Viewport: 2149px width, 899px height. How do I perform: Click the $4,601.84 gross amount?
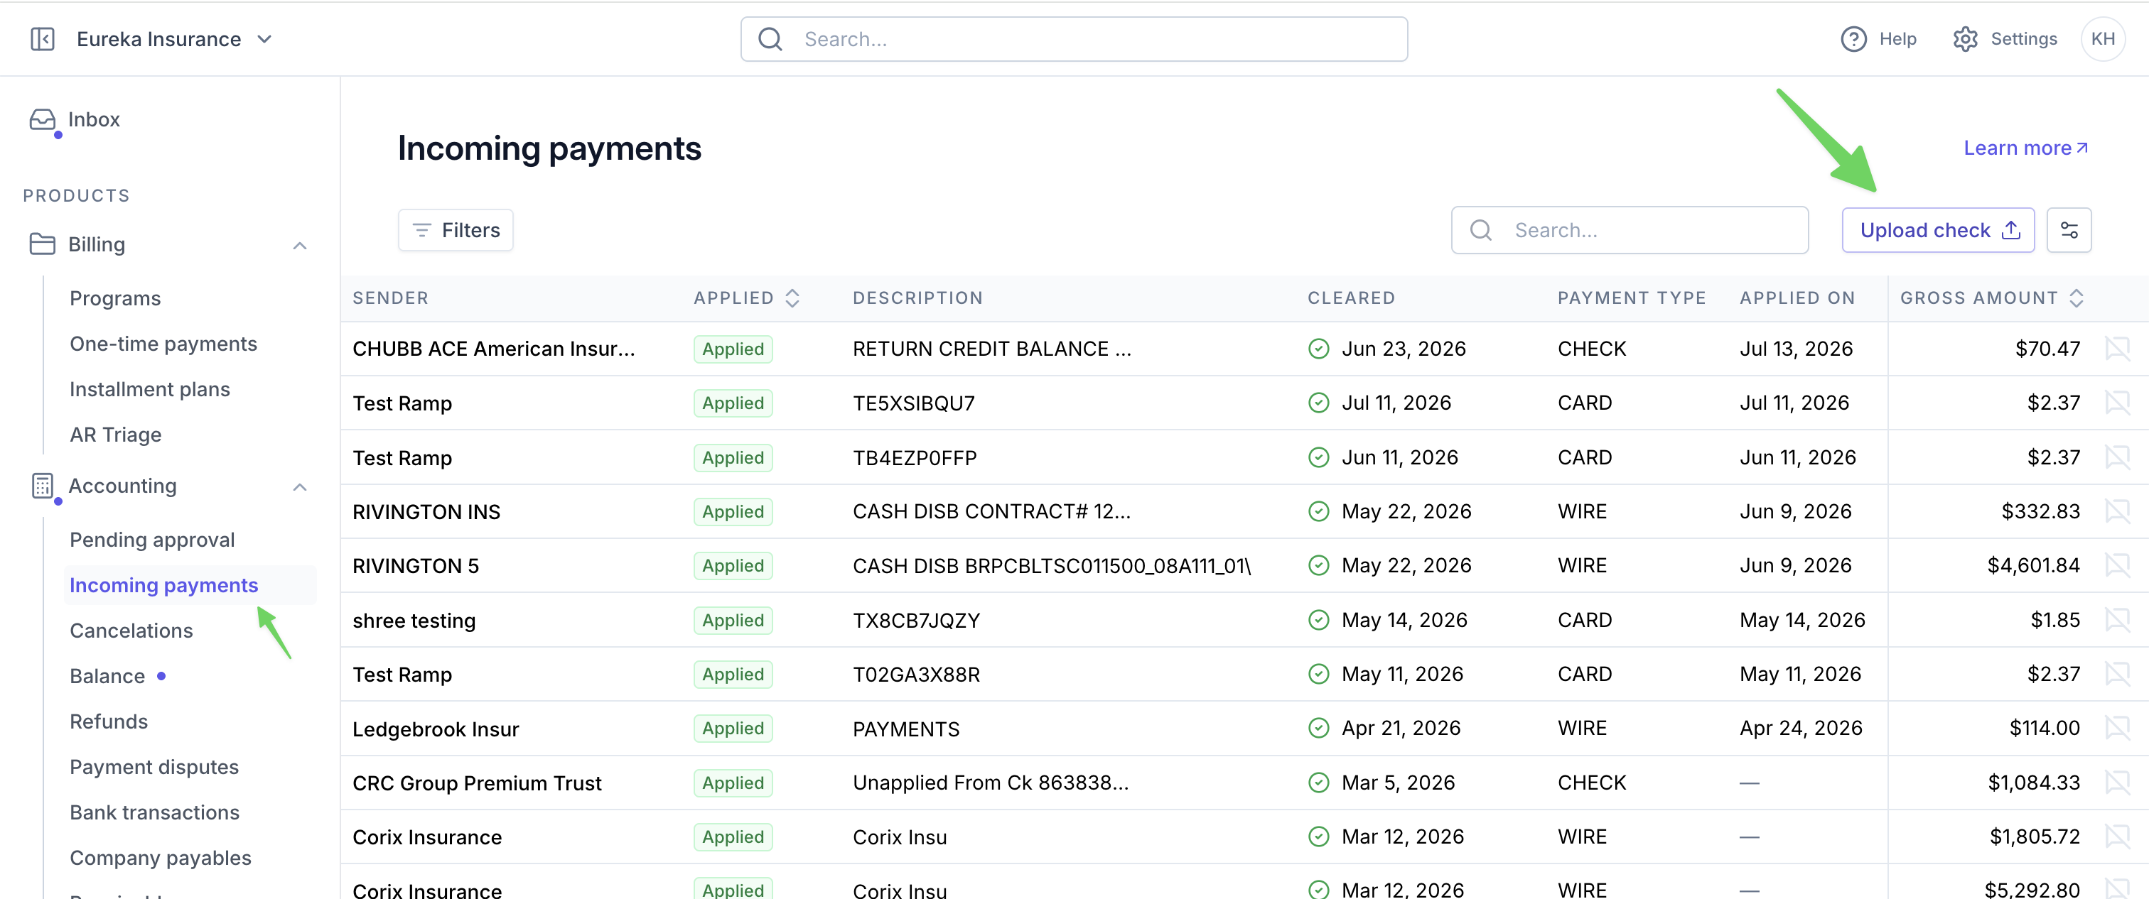pos(2033,565)
